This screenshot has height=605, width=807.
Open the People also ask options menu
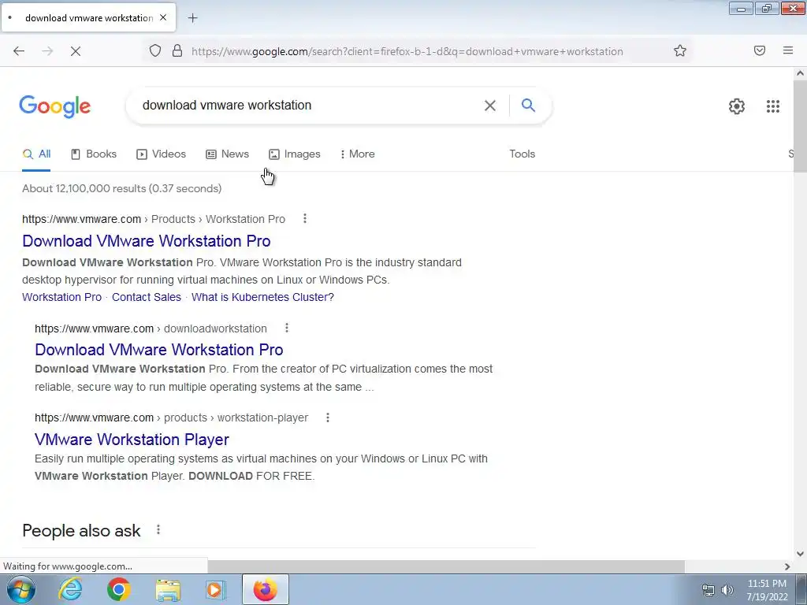[158, 529]
